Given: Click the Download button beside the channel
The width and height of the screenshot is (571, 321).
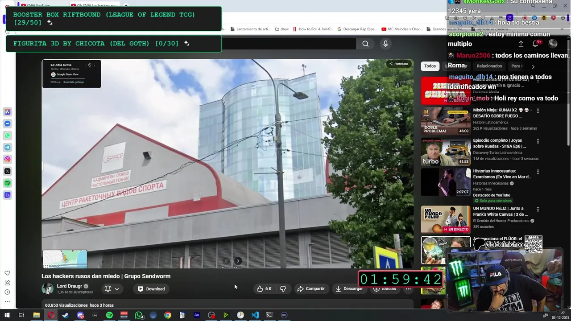Looking at the screenshot, I should (151, 289).
